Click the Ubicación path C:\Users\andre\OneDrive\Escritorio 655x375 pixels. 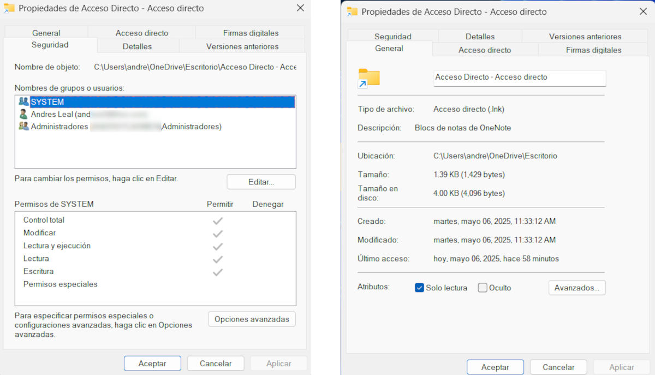click(x=495, y=156)
